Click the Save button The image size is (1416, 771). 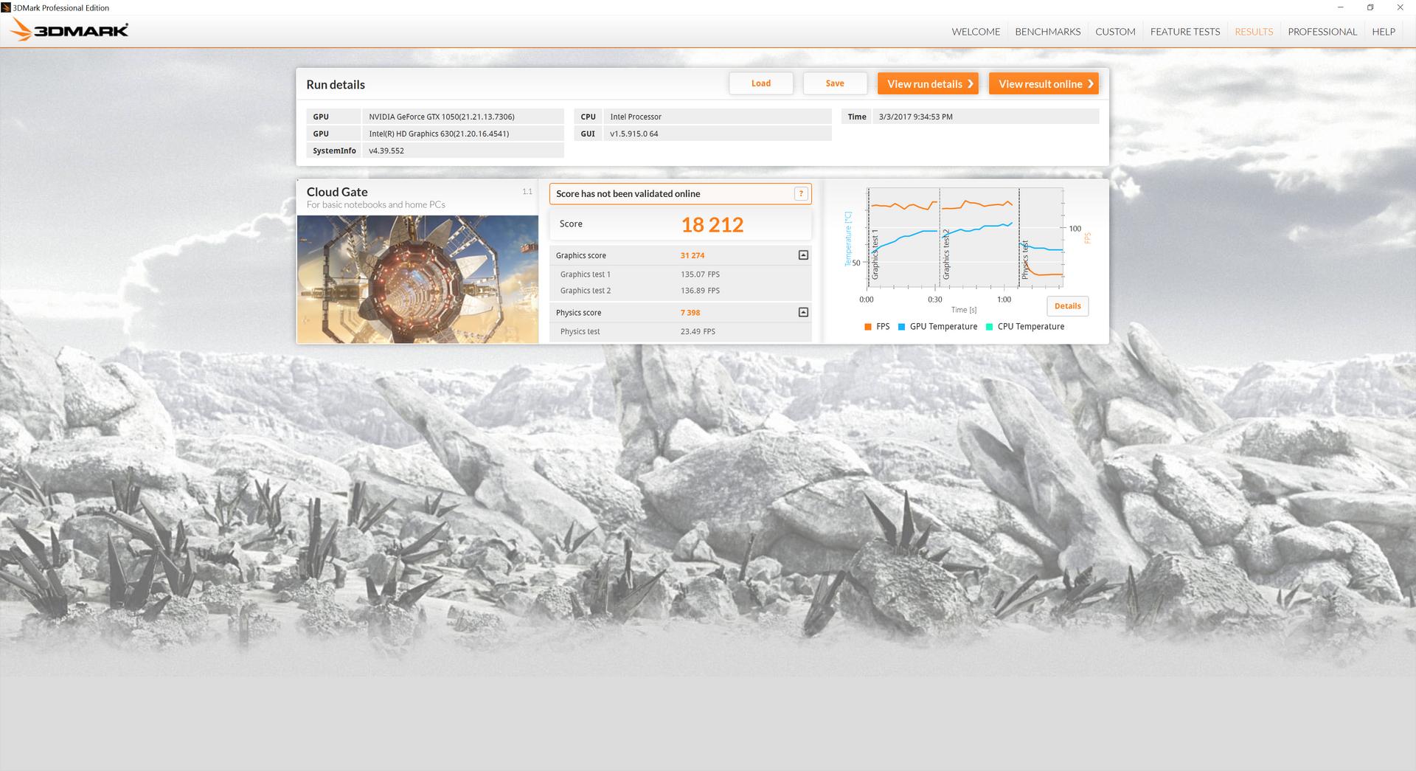click(x=835, y=83)
